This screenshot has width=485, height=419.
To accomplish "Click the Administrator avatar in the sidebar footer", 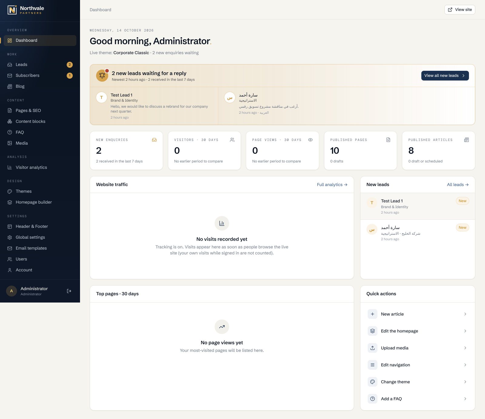I will click(12, 291).
